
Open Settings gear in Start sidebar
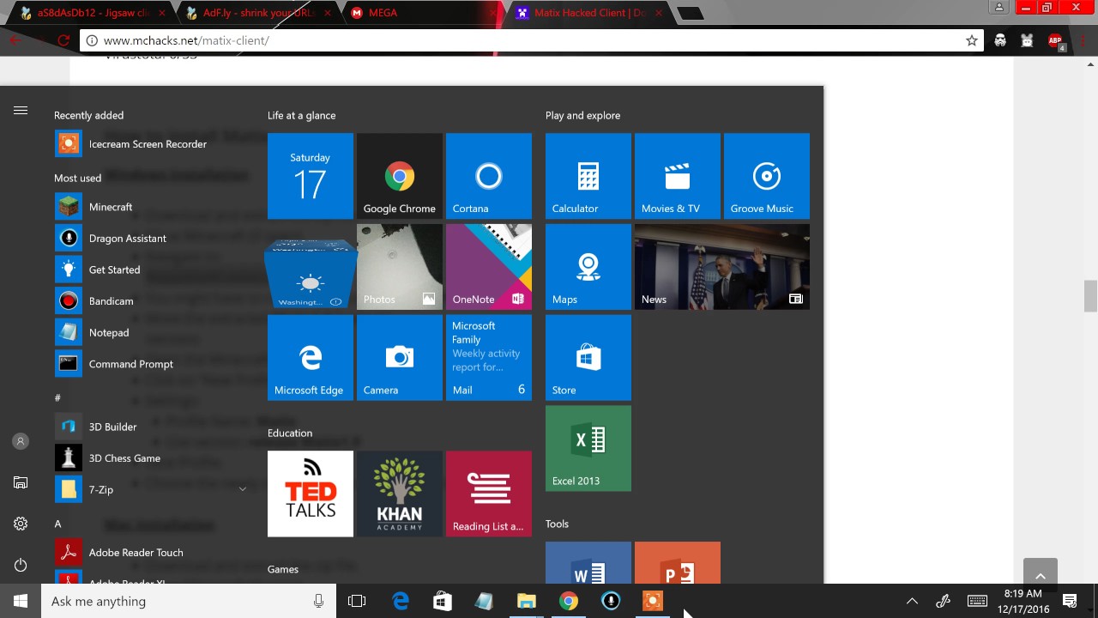[21, 524]
